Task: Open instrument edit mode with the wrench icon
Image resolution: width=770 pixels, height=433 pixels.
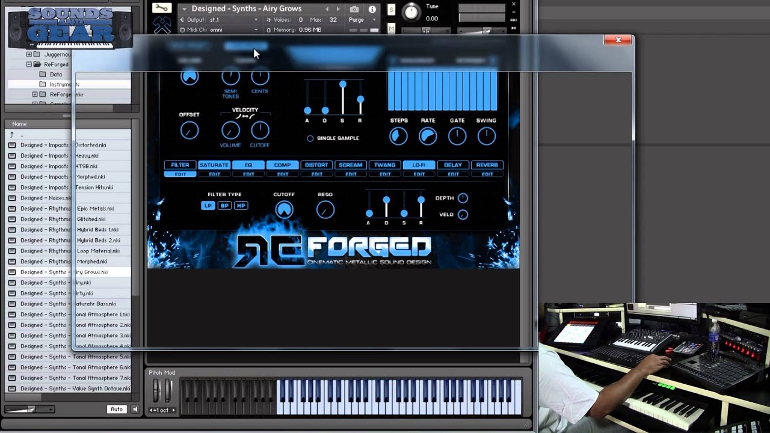Action: pyautogui.click(x=161, y=8)
